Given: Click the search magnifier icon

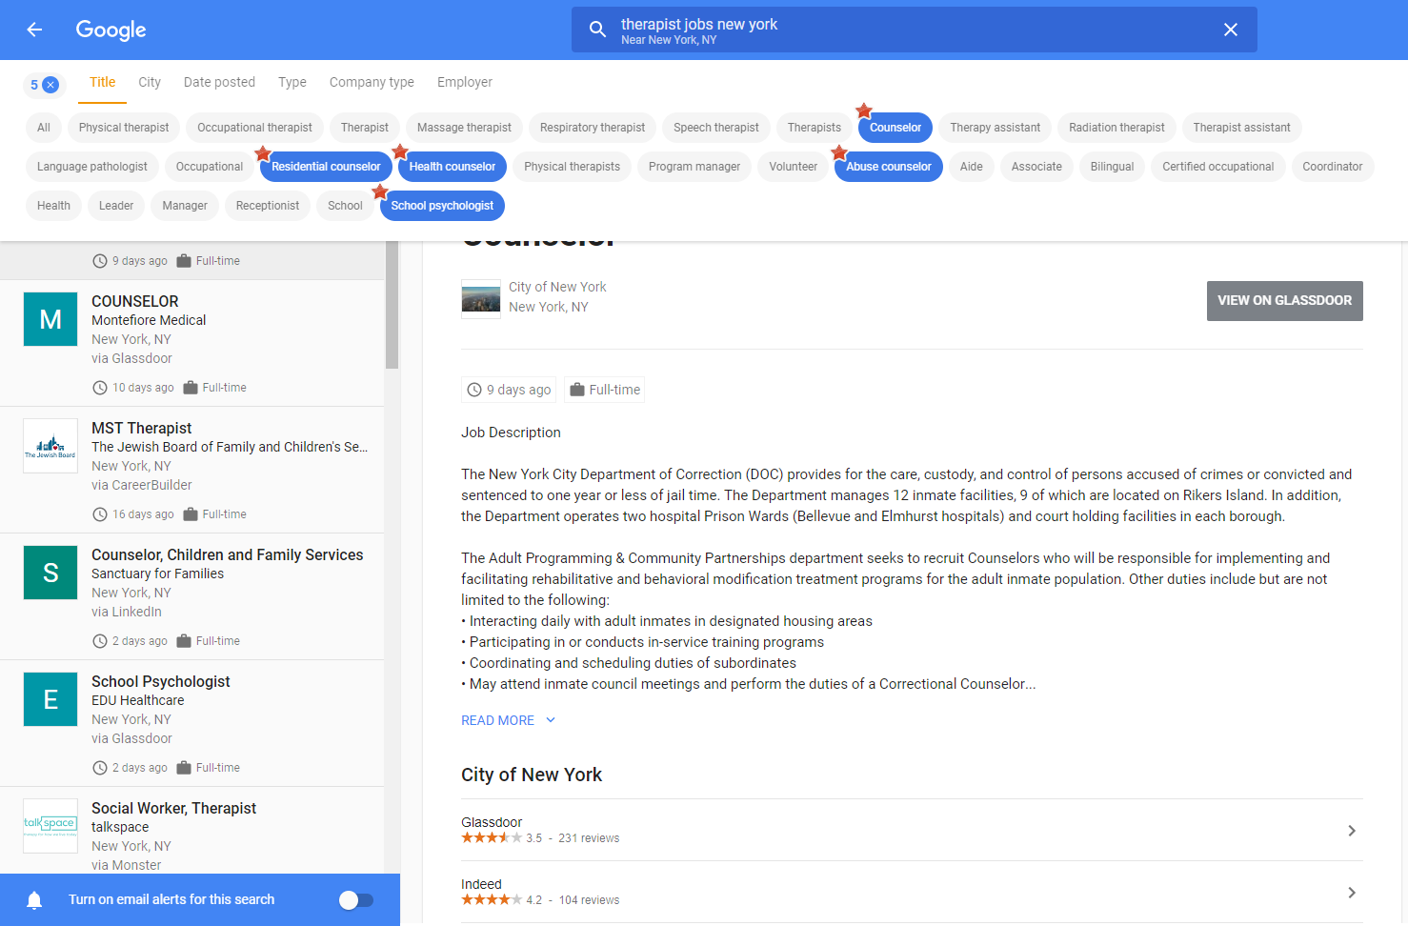Looking at the screenshot, I should [x=597, y=30].
